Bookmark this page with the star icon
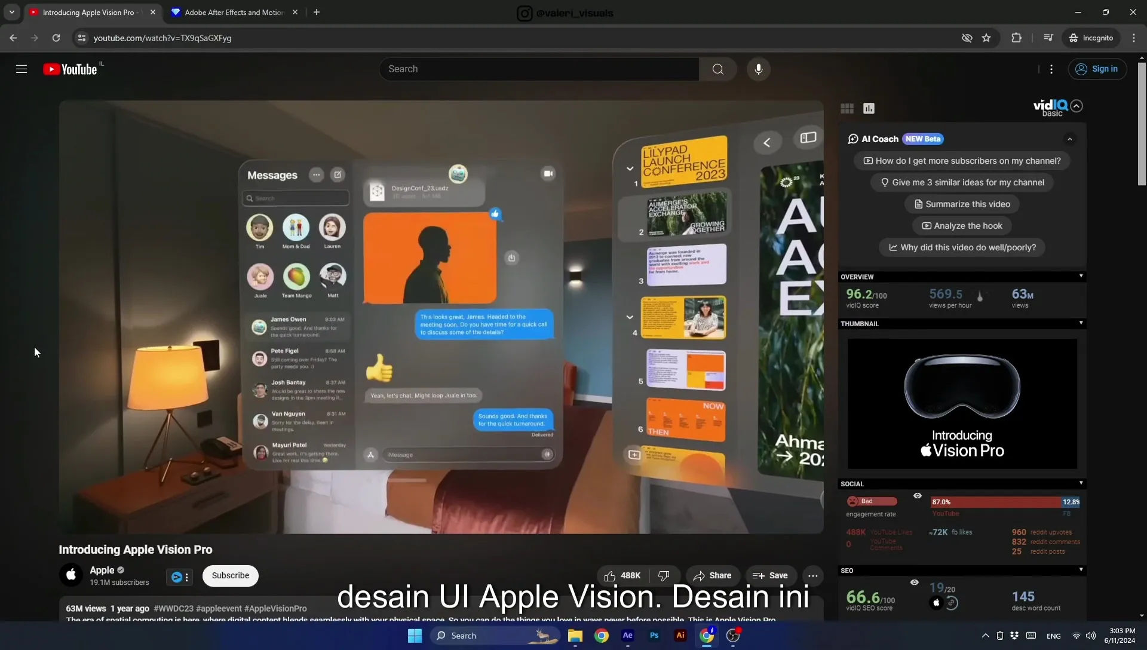The width and height of the screenshot is (1147, 650). coord(986,38)
